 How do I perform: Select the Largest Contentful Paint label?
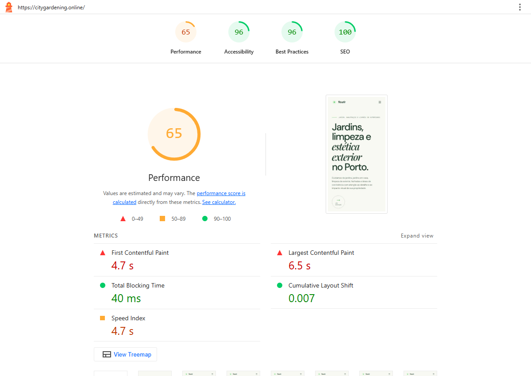pyautogui.click(x=321, y=253)
